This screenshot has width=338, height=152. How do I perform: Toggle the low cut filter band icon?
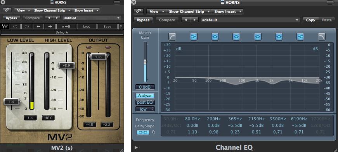point(172,37)
